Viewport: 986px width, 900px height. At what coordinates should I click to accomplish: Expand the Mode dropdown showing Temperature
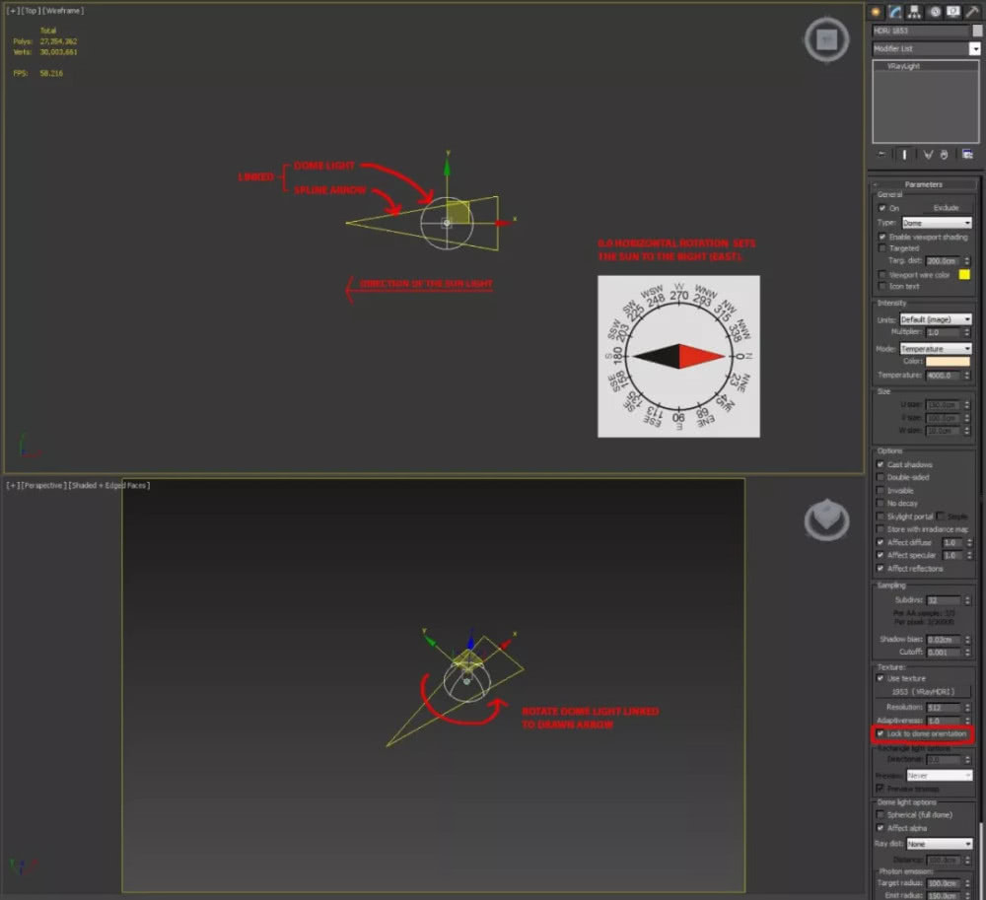935,349
